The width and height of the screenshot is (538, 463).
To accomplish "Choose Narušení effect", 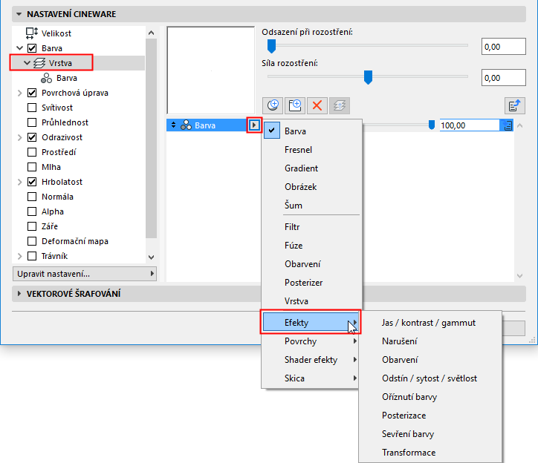I will (x=430, y=341).
